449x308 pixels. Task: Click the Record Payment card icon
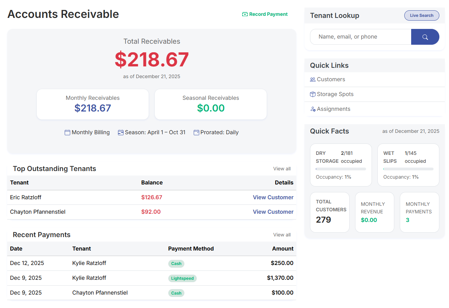pos(244,14)
